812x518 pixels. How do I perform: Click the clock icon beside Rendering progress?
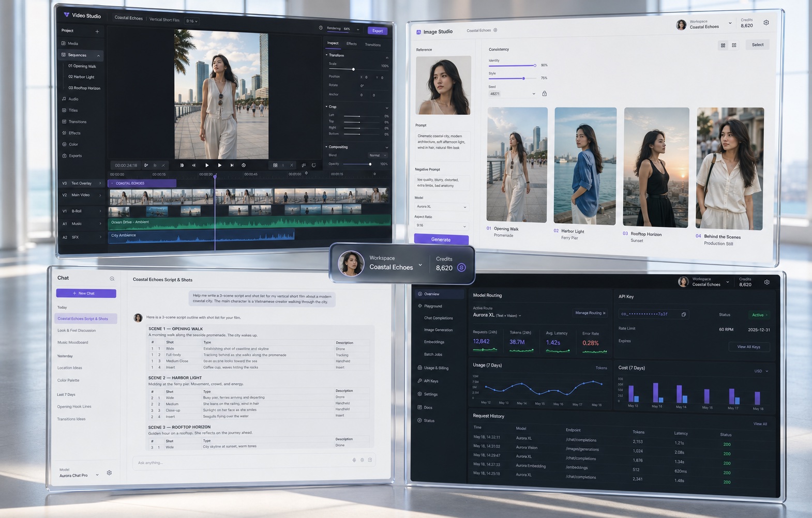point(321,28)
